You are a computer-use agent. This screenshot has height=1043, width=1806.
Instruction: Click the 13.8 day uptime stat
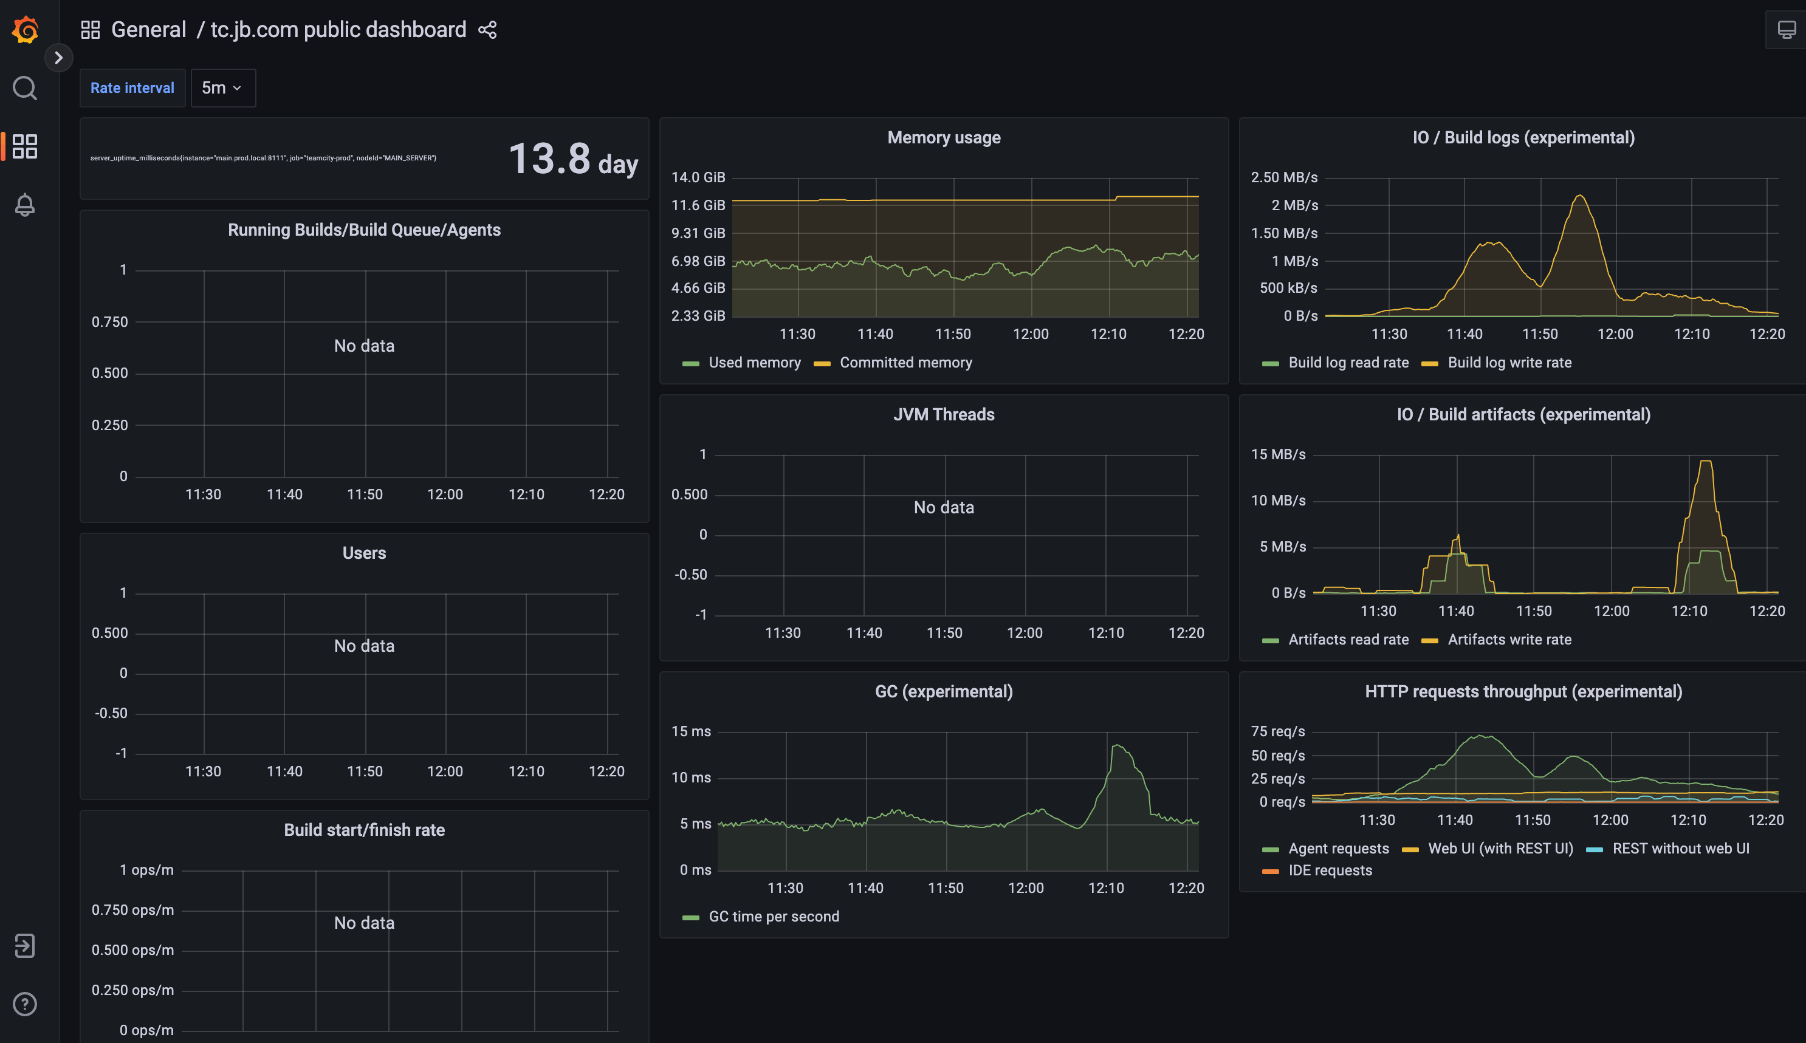pyautogui.click(x=572, y=159)
